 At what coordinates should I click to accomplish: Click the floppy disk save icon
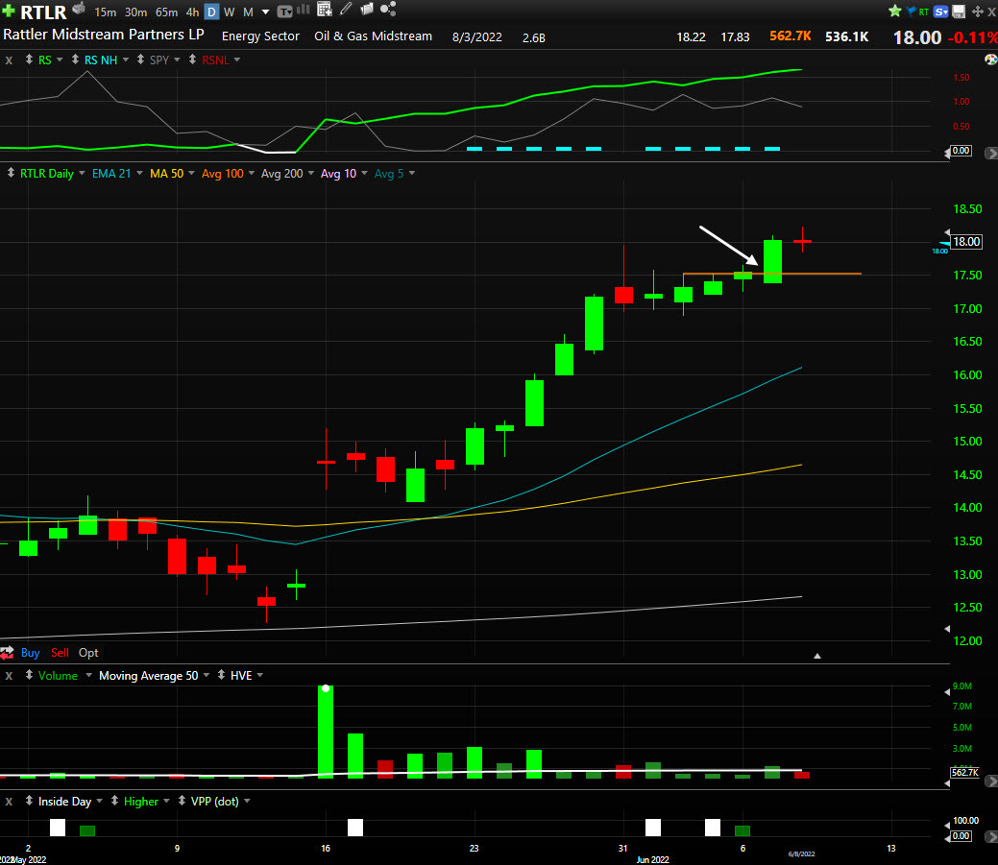pyautogui.click(x=959, y=12)
